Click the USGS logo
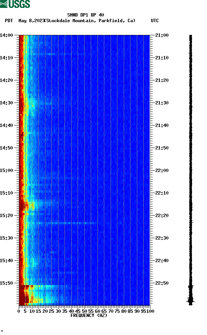 pos(15,4)
